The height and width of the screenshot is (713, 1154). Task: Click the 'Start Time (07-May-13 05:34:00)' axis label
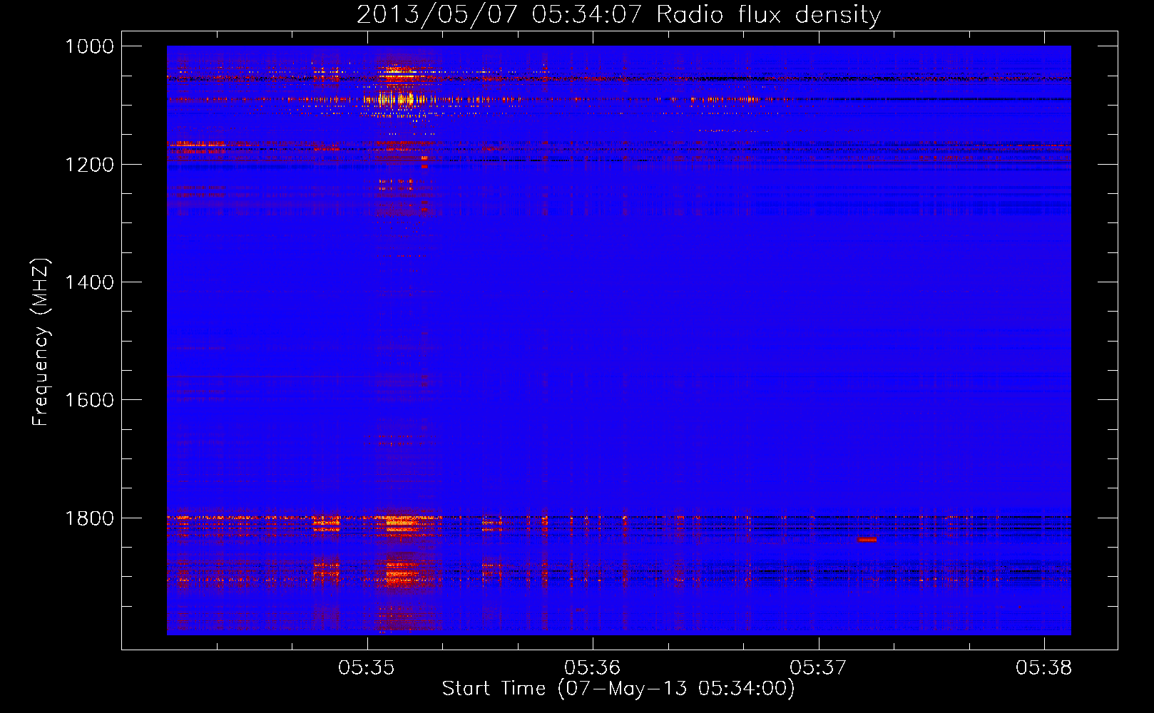pos(618,689)
